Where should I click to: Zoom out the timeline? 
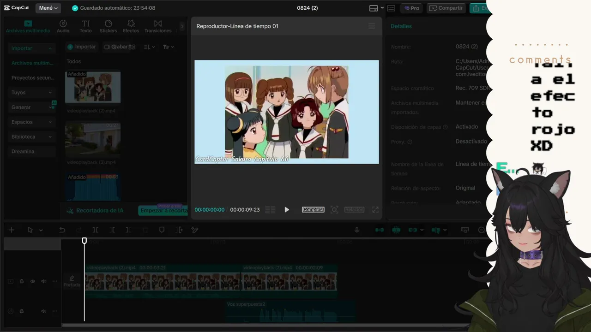481,230
